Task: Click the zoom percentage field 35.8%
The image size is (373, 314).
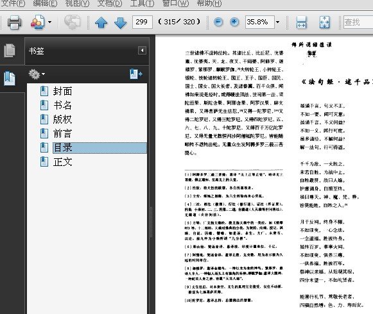Action: [x=260, y=22]
